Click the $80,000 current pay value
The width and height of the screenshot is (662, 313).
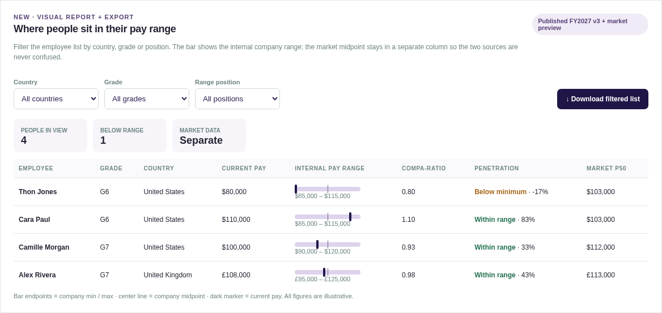tap(234, 192)
